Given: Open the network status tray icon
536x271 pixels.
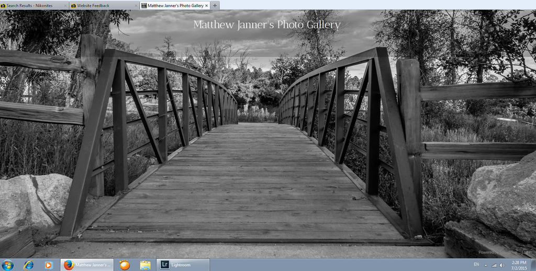Looking at the screenshot, I should coord(494,265).
